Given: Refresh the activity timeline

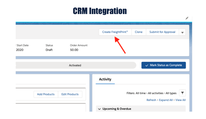Looking at the screenshot, I should (x=151, y=100).
